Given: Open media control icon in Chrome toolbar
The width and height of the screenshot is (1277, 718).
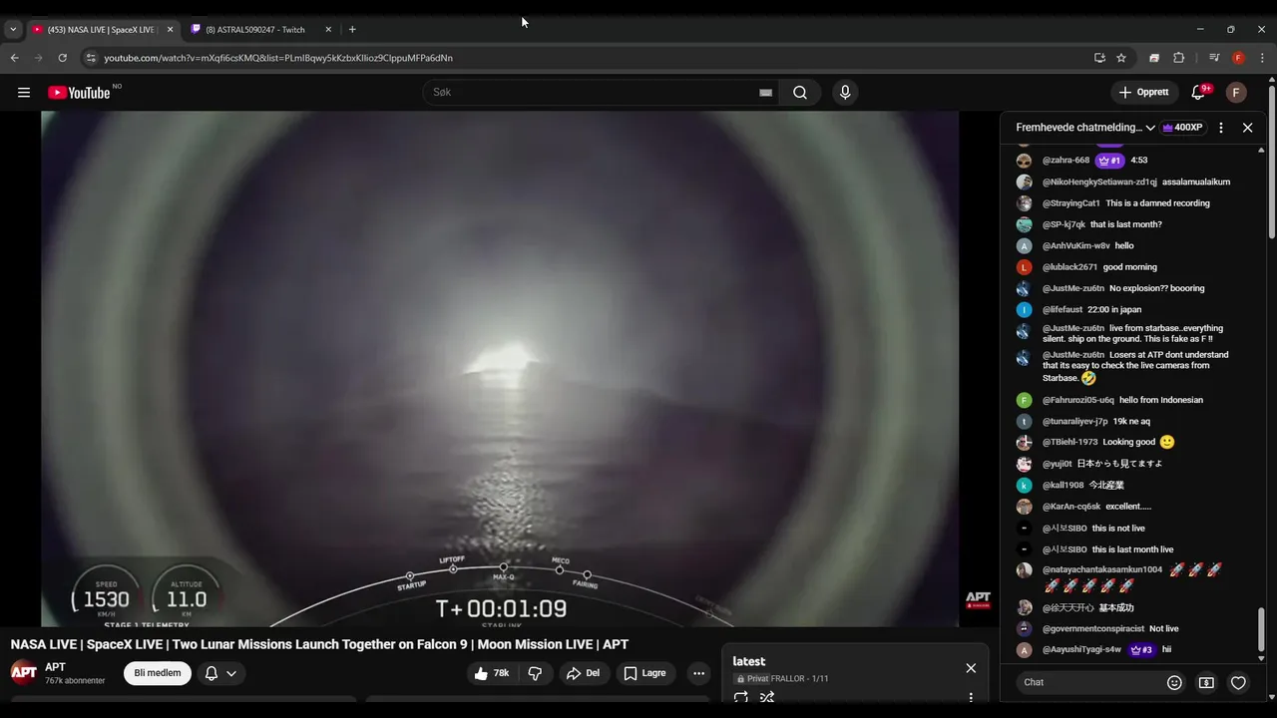Looking at the screenshot, I should (x=1214, y=58).
